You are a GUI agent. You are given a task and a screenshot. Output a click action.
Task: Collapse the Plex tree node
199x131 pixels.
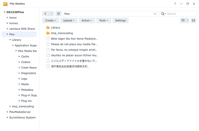click(x=7, y=34)
